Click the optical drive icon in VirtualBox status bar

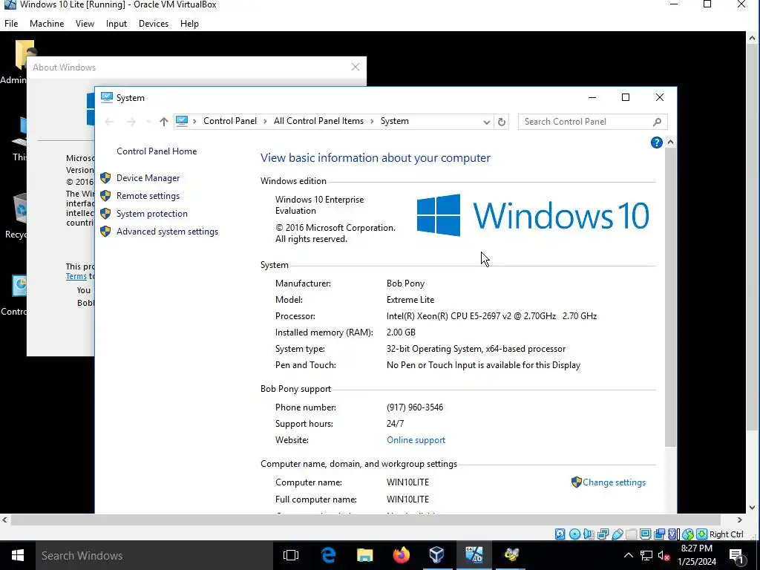575,534
